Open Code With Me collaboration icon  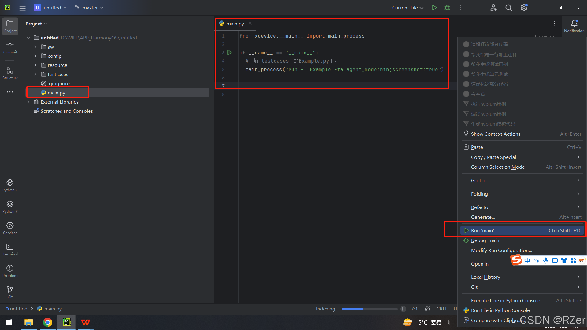493,8
